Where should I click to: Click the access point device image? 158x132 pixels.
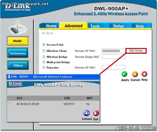tap(18, 28)
